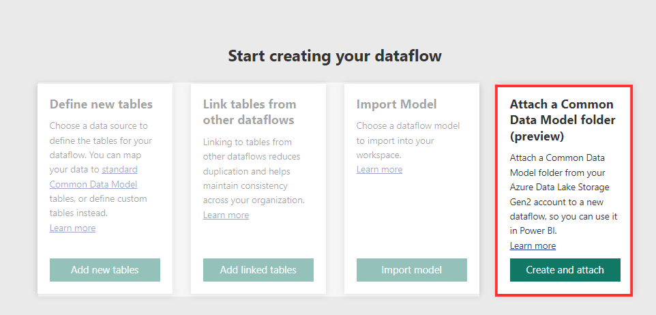Click the Create and attach button
Image resolution: width=656 pixels, height=315 pixels.
(565, 270)
